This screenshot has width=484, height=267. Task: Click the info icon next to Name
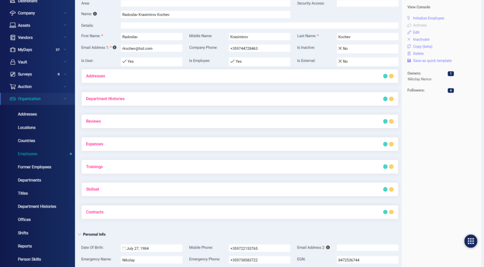point(95,14)
